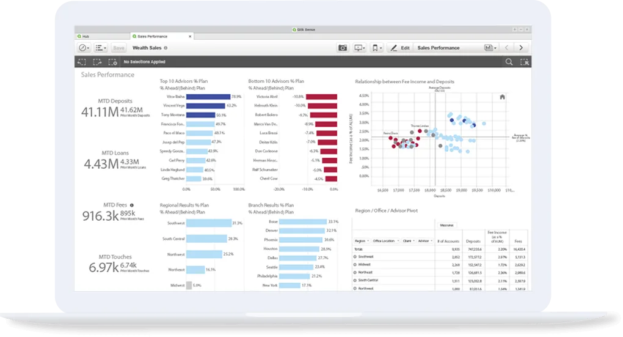Viewport: 623px width, 337px height.
Task: Click the Edit pencil button
Action: (x=400, y=48)
